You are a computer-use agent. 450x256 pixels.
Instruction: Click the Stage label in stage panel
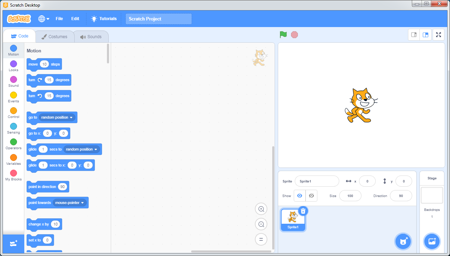point(432,178)
